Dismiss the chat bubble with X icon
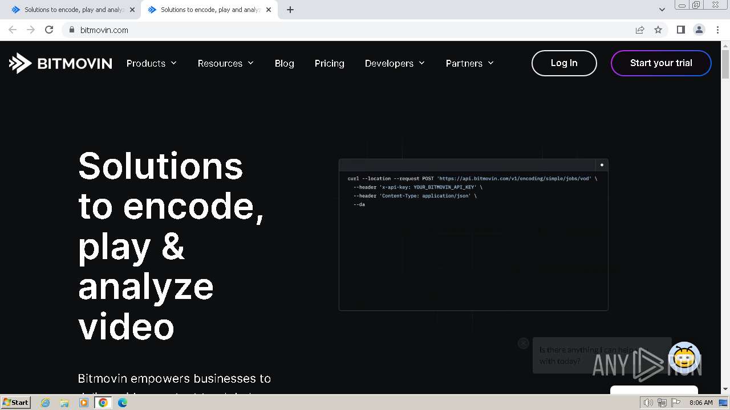Image resolution: width=730 pixels, height=410 pixels. [524, 343]
